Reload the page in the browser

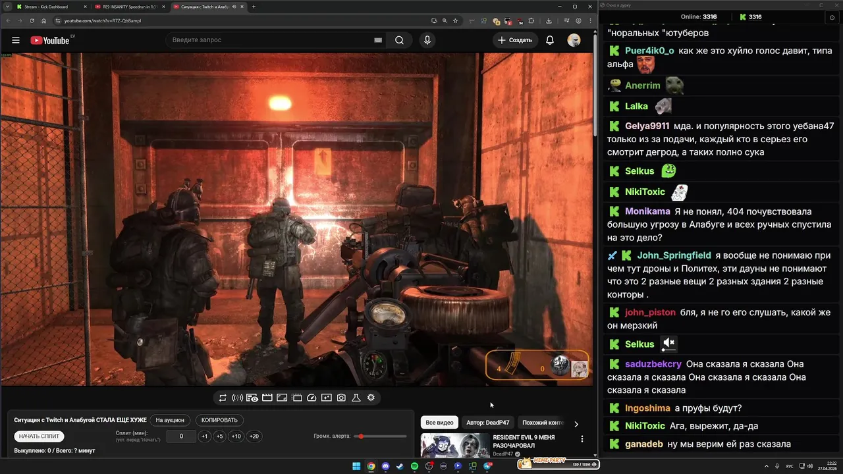click(32, 20)
